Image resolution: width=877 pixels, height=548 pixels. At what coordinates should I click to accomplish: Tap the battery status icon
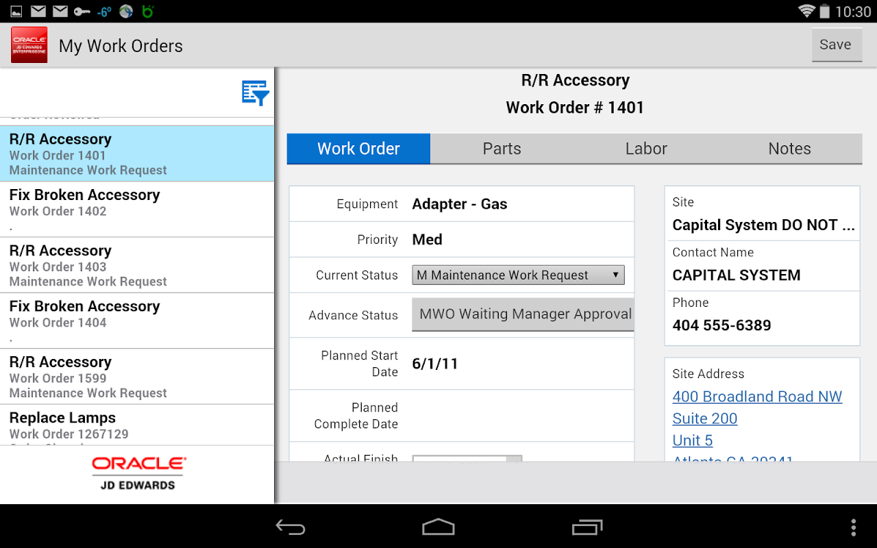point(824,11)
